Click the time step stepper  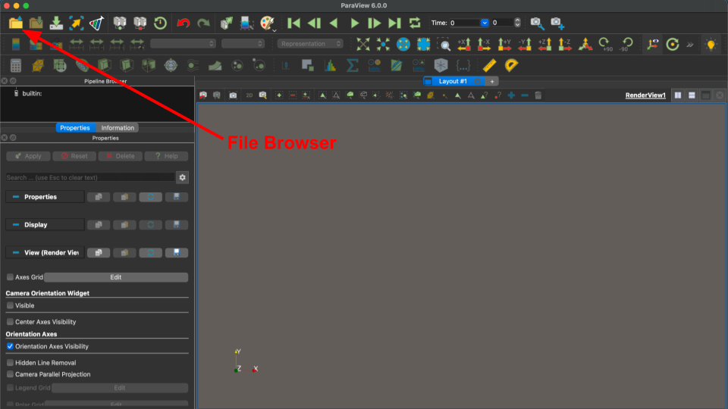click(517, 23)
